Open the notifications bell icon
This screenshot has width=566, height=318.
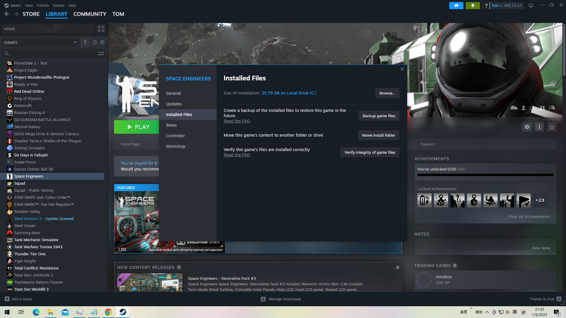click(x=473, y=6)
